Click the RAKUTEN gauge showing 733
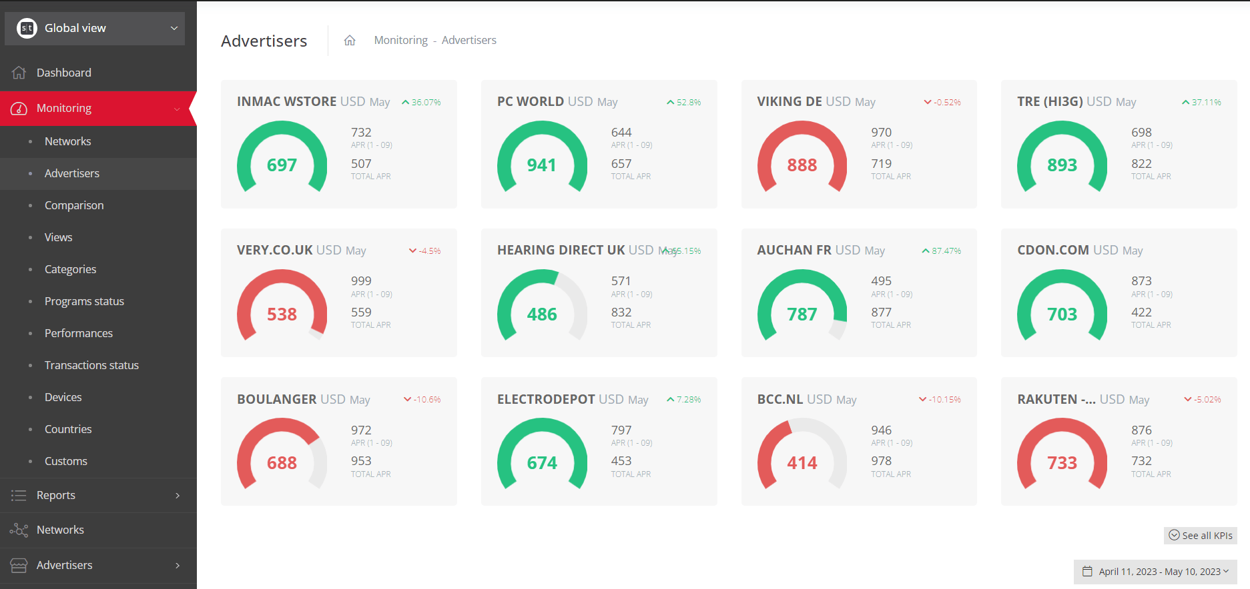 pyautogui.click(x=1062, y=454)
